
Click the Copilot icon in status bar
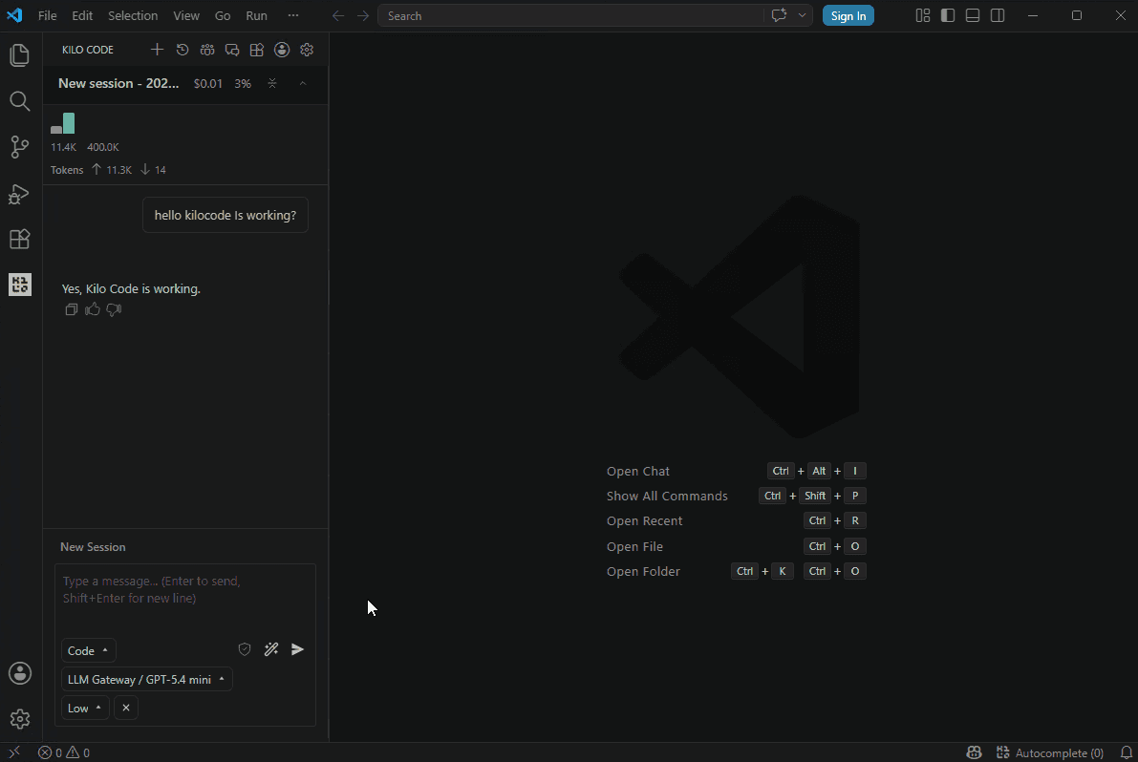pos(974,752)
